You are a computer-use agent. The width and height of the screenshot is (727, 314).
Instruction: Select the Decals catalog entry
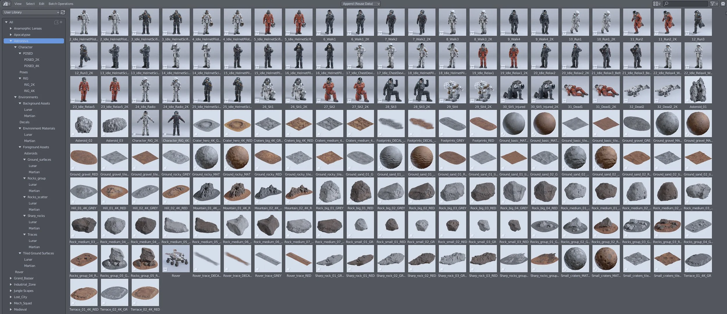[x=24, y=122]
